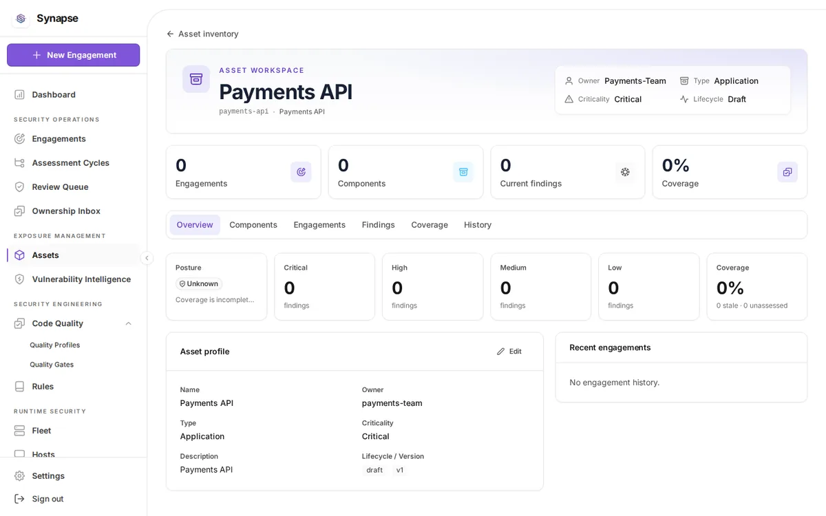826x516 pixels.
Task: Click "0 stale · 0 unassessed" text
Action: point(752,305)
